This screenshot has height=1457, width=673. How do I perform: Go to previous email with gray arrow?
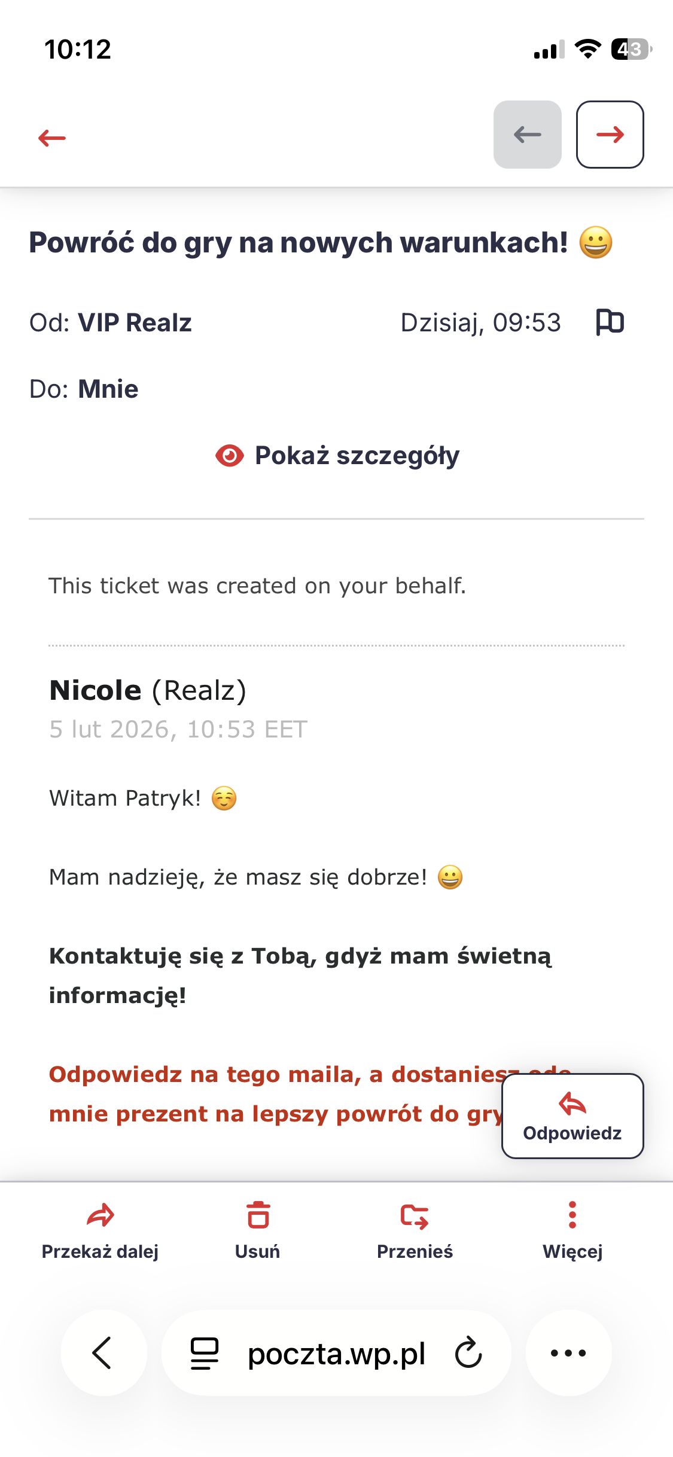pos(527,135)
